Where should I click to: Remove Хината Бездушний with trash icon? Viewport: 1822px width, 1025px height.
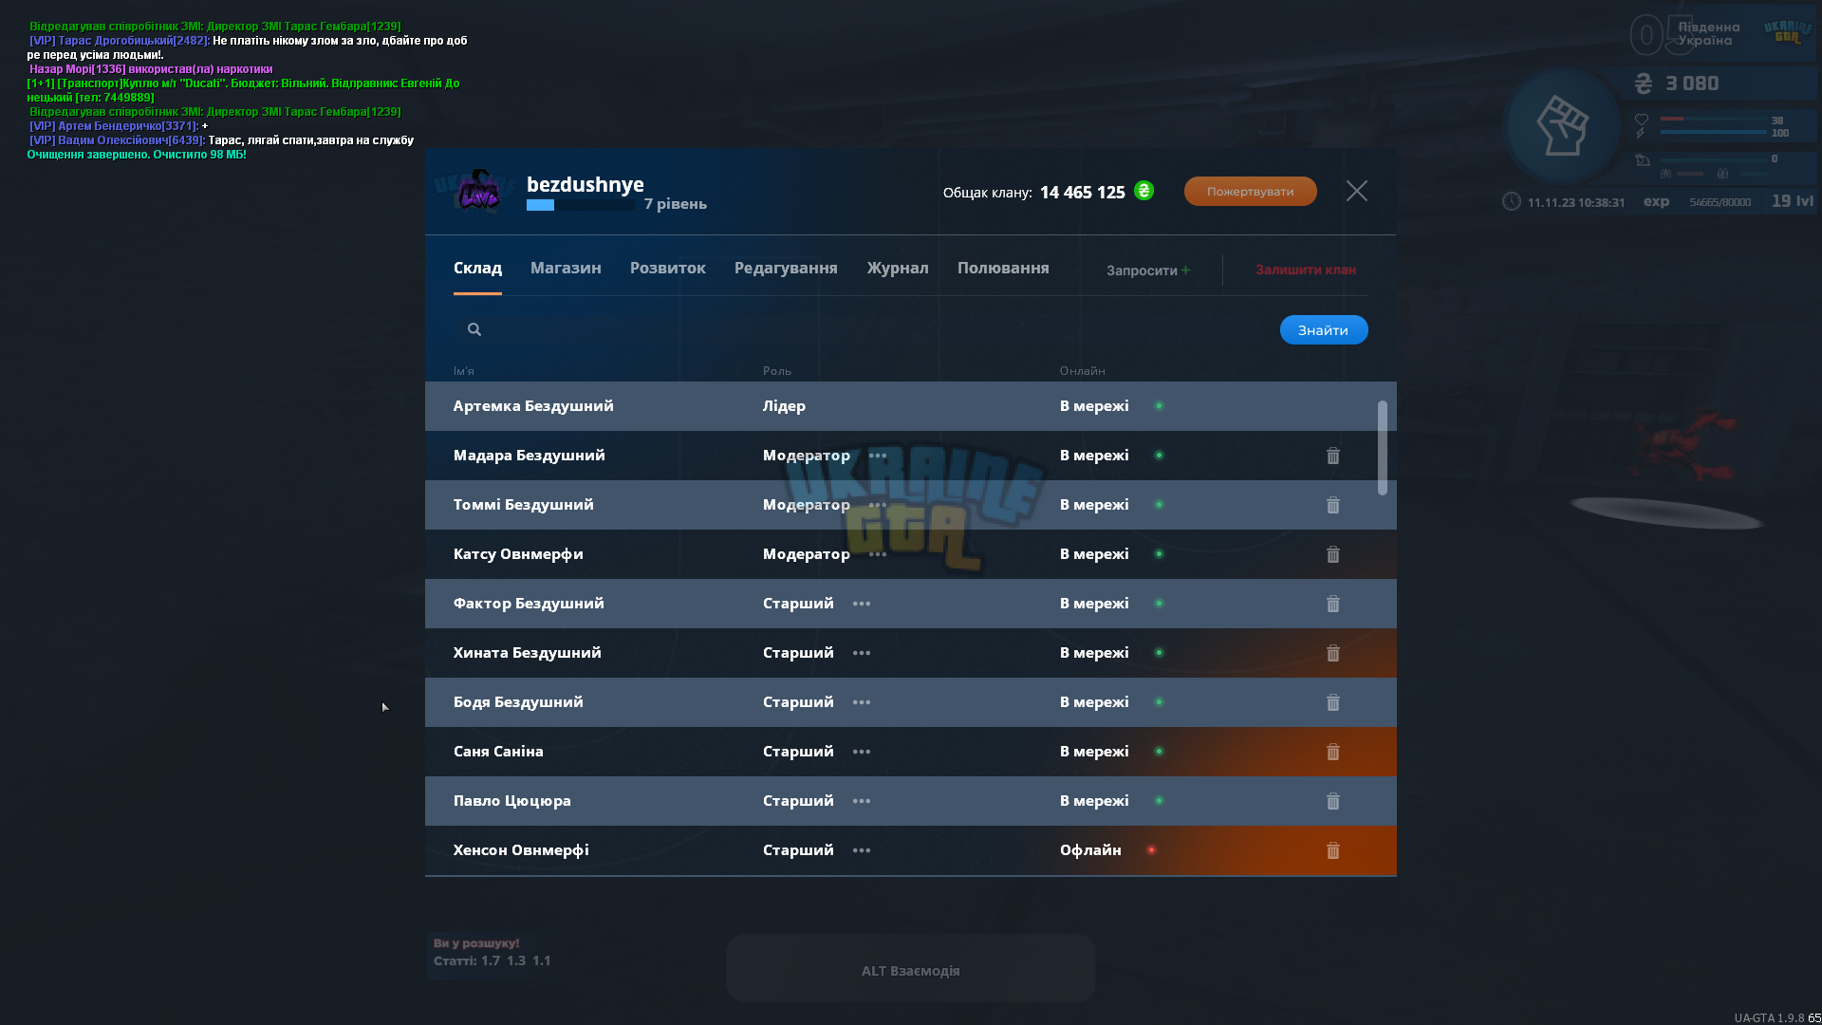coord(1333,653)
